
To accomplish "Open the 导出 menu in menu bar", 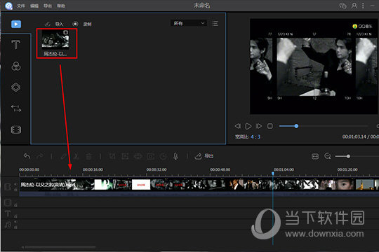I will click(48, 6).
